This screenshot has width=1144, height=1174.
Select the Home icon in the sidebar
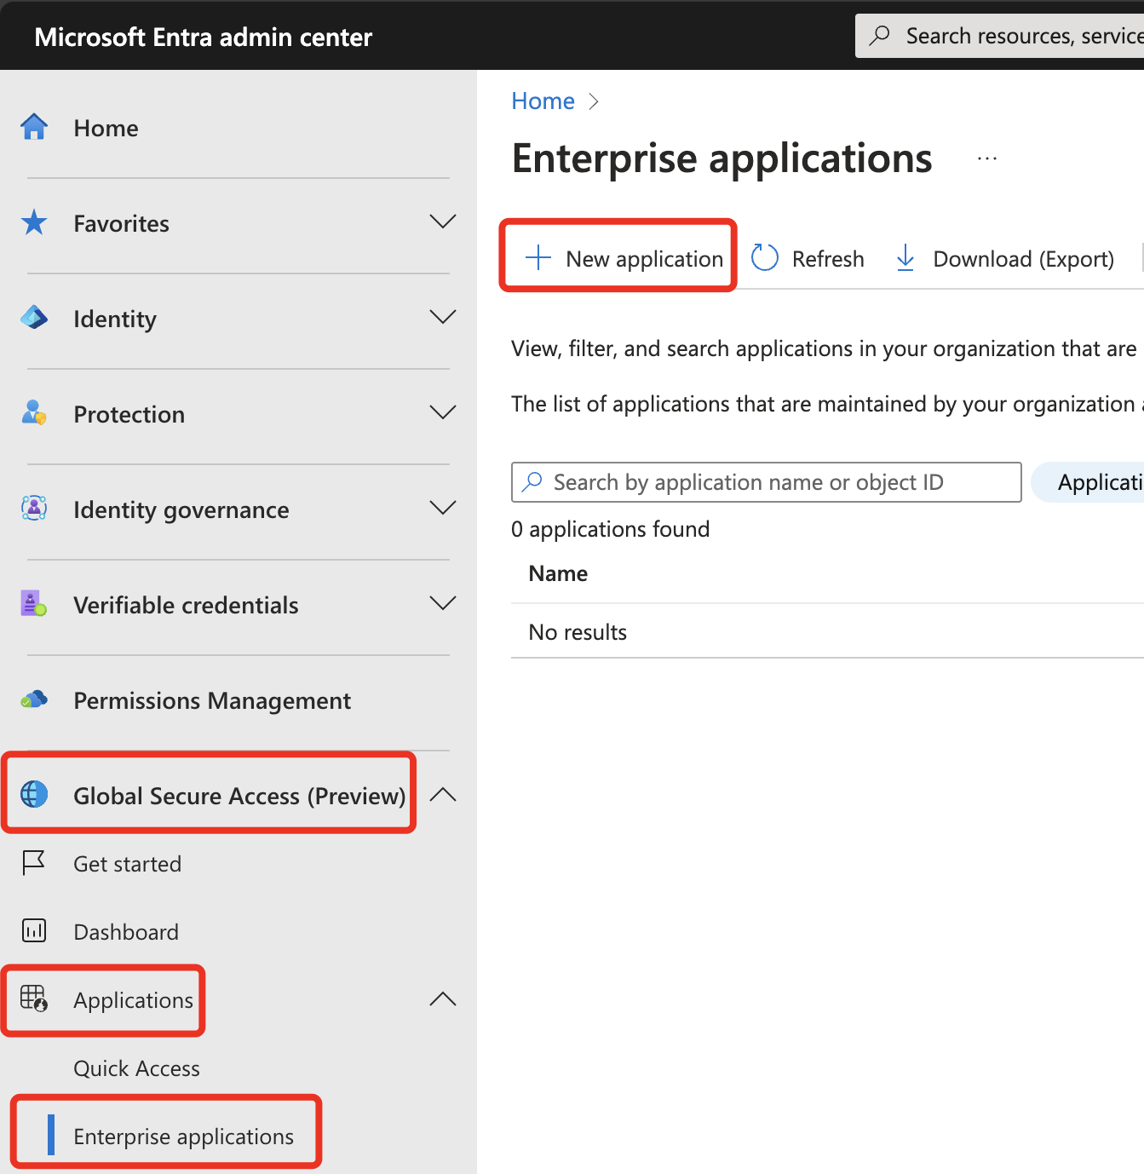pos(33,126)
